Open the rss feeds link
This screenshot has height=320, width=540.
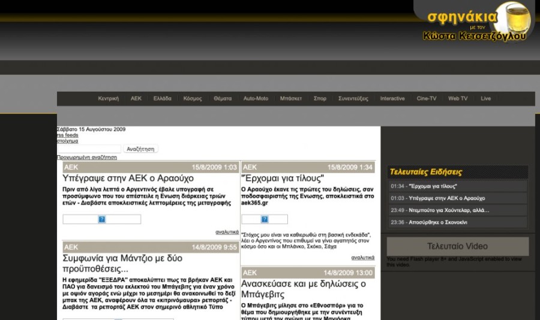[67, 135]
